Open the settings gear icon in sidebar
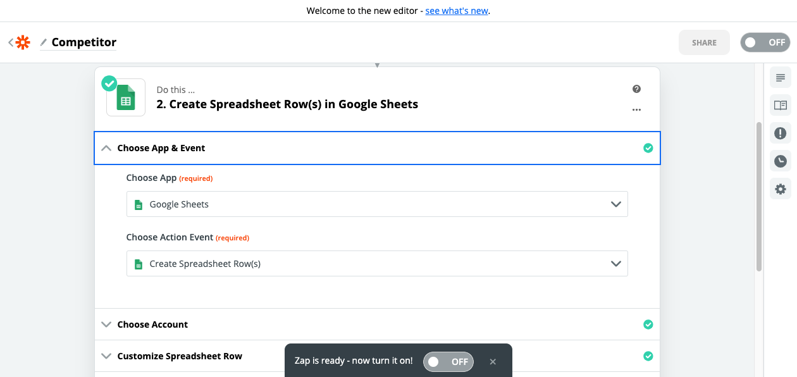The image size is (797, 377). [781, 188]
